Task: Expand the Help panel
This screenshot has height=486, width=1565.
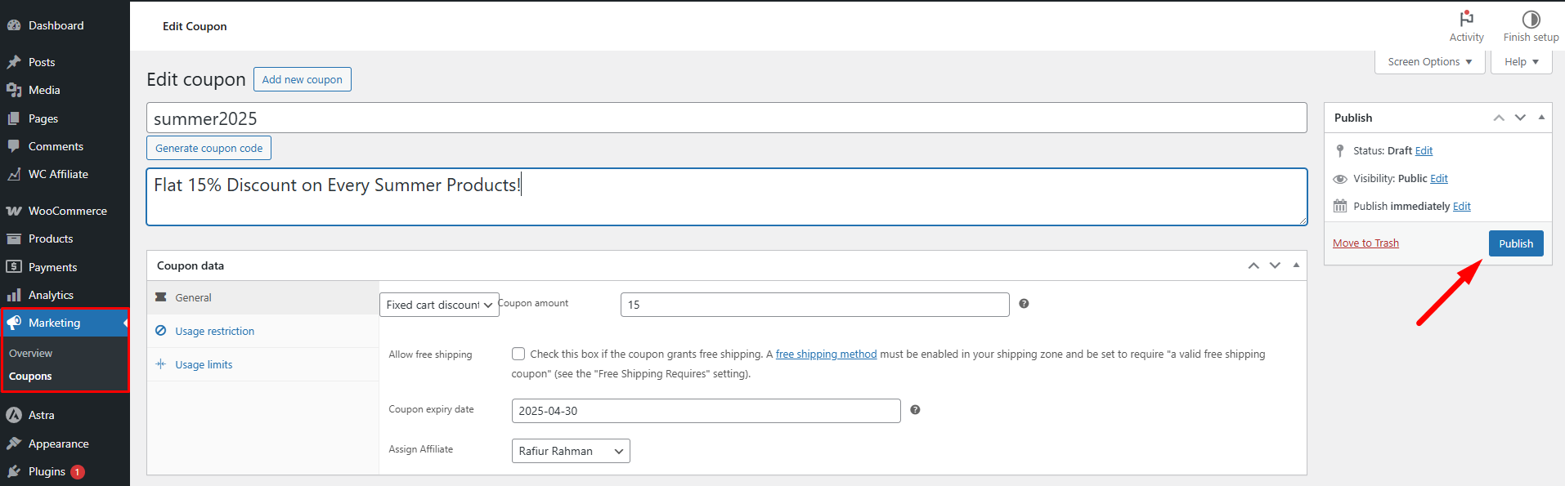Action: pyautogui.click(x=1522, y=62)
